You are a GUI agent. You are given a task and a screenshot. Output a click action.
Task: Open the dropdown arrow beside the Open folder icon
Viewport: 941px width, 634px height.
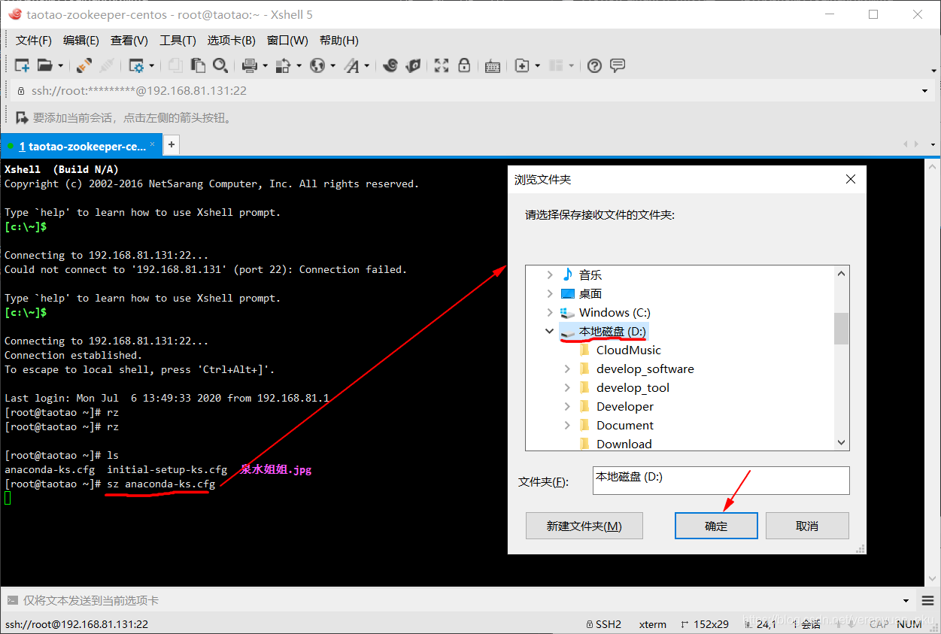(61, 66)
